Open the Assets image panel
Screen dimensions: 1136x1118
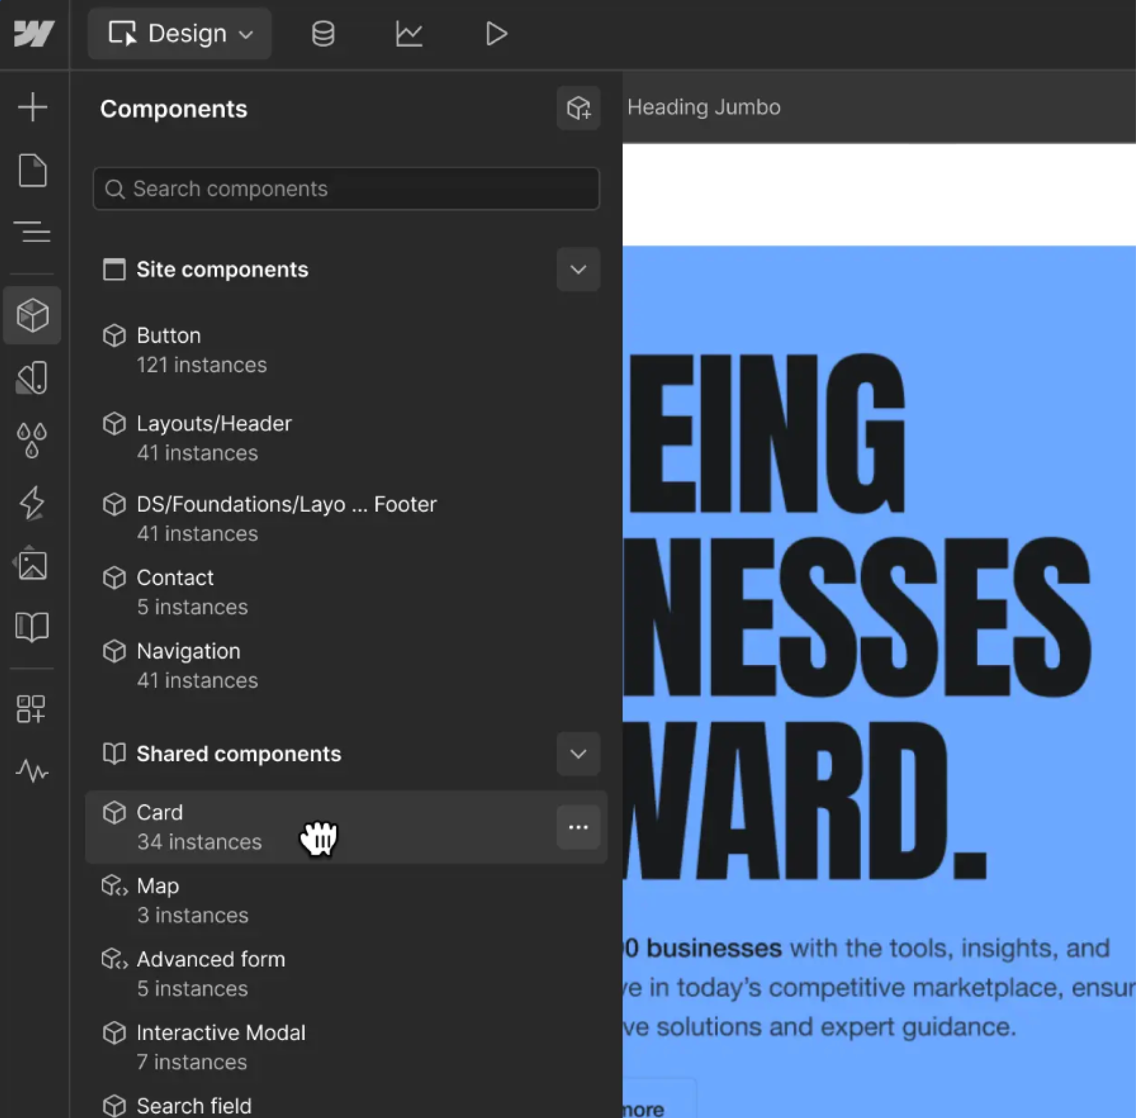click(x=32, y=564)
